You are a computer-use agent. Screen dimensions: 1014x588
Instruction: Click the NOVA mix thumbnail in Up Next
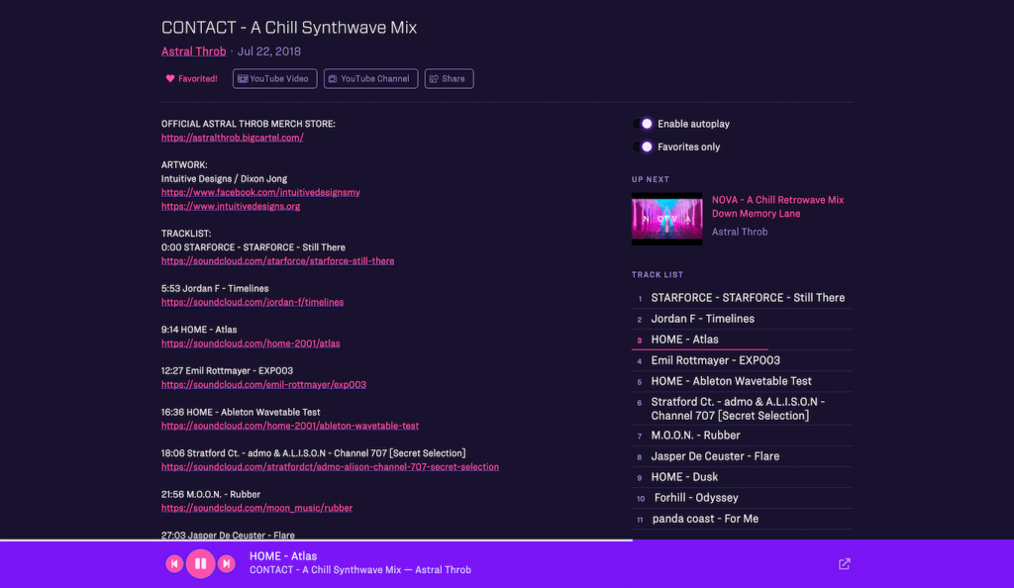pos(666,219)
